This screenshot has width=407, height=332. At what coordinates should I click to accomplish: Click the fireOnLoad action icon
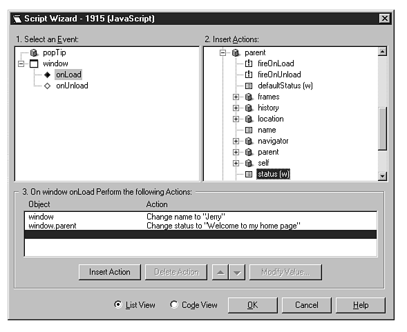tap(249, 64)
